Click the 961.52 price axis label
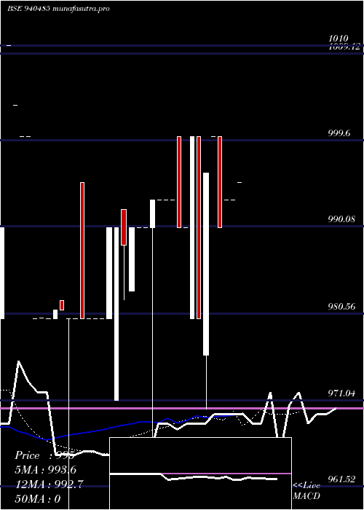The width and height of the screenshot is (364, 510). coord(341,479)
